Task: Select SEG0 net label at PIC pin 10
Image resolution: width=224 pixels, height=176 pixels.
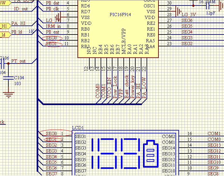Action: pos(51,38)
